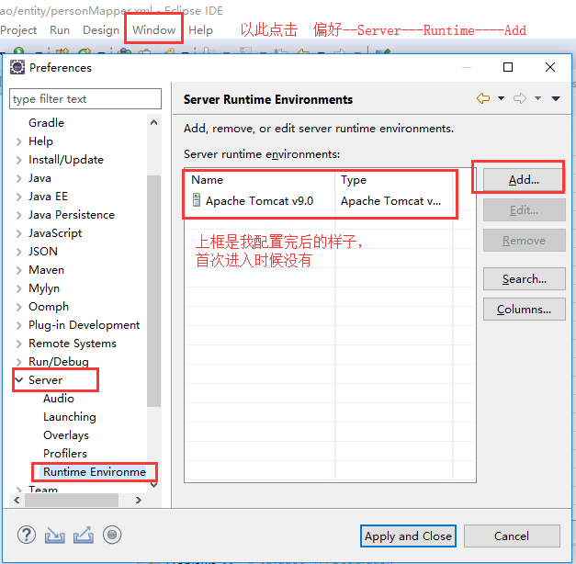
Task: Focus the type filter text field
Action: coord(85,99)
